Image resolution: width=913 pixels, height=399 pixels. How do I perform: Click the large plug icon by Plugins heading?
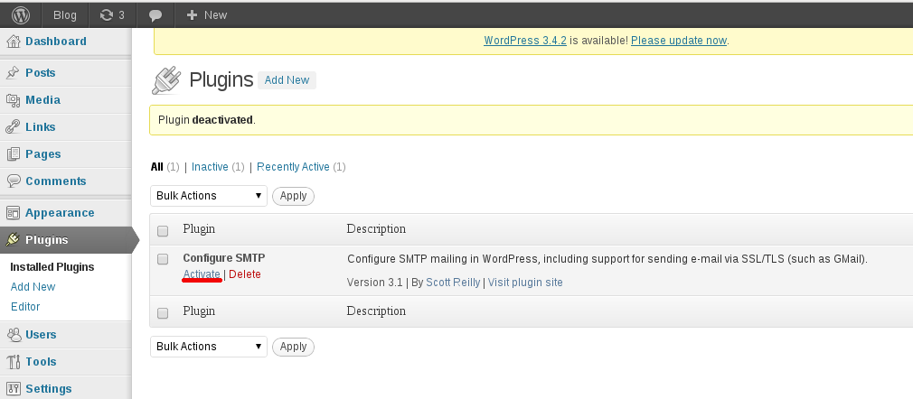[166, 80]
